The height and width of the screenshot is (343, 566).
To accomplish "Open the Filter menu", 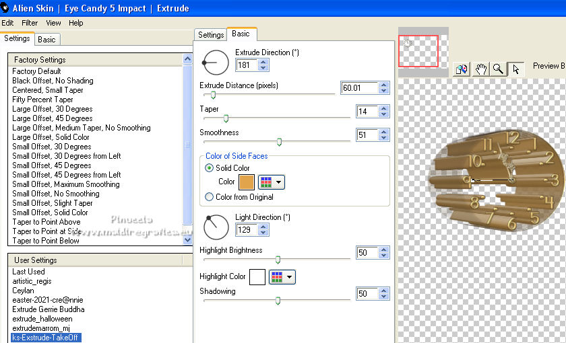I will (30, 23).
